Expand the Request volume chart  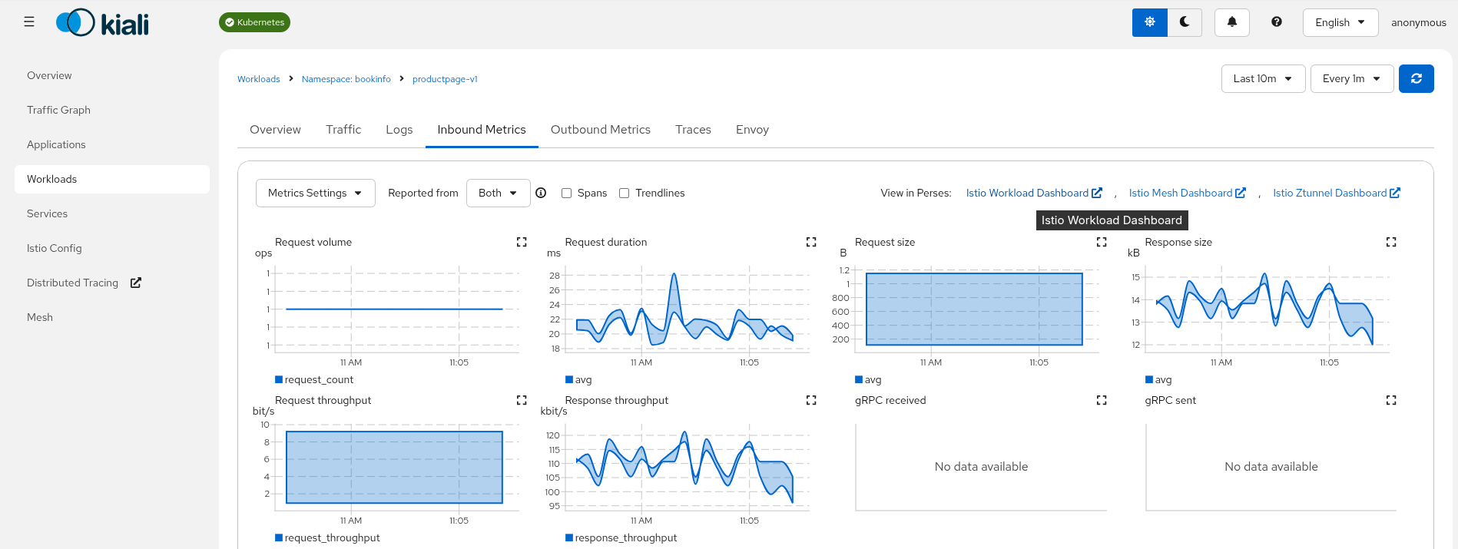pos(522,242)
